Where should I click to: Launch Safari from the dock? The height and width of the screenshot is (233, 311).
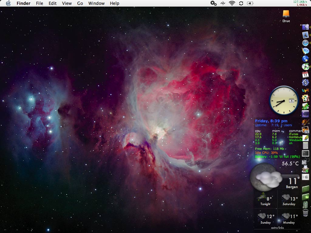click(x=306, y=43)
